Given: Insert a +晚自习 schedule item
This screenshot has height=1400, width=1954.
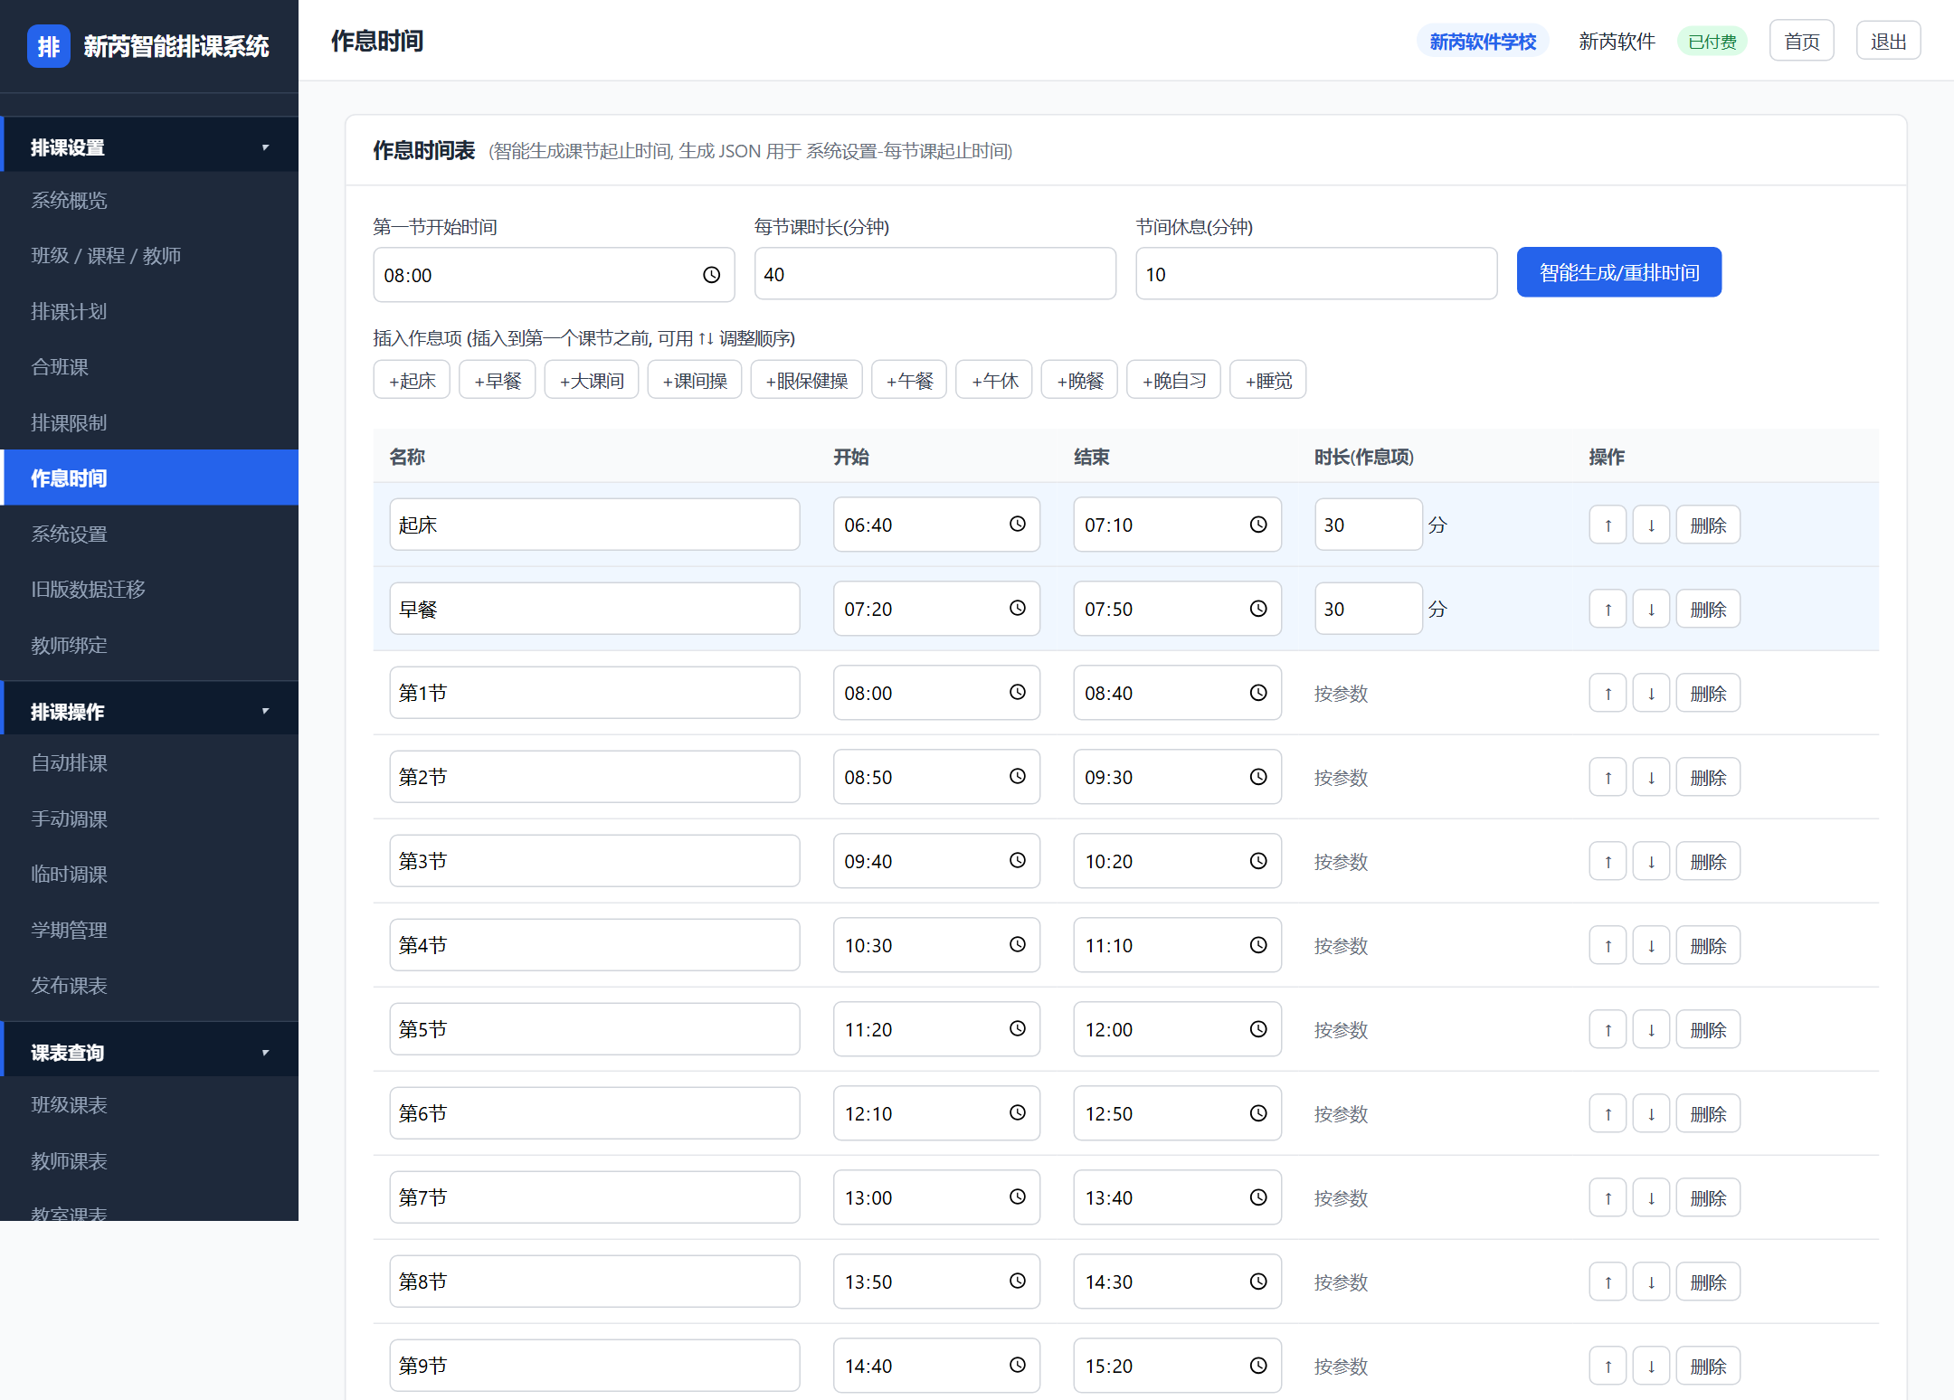Looking at the screenshot, I should (x=1173, y=380).
